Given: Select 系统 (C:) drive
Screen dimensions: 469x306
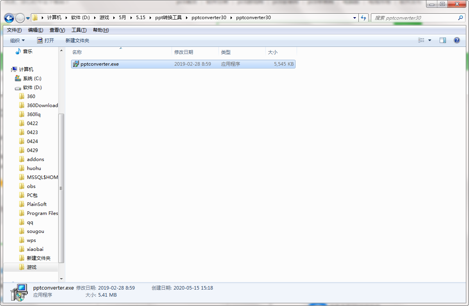Looking at the screenshot, I should click(32, 78).
